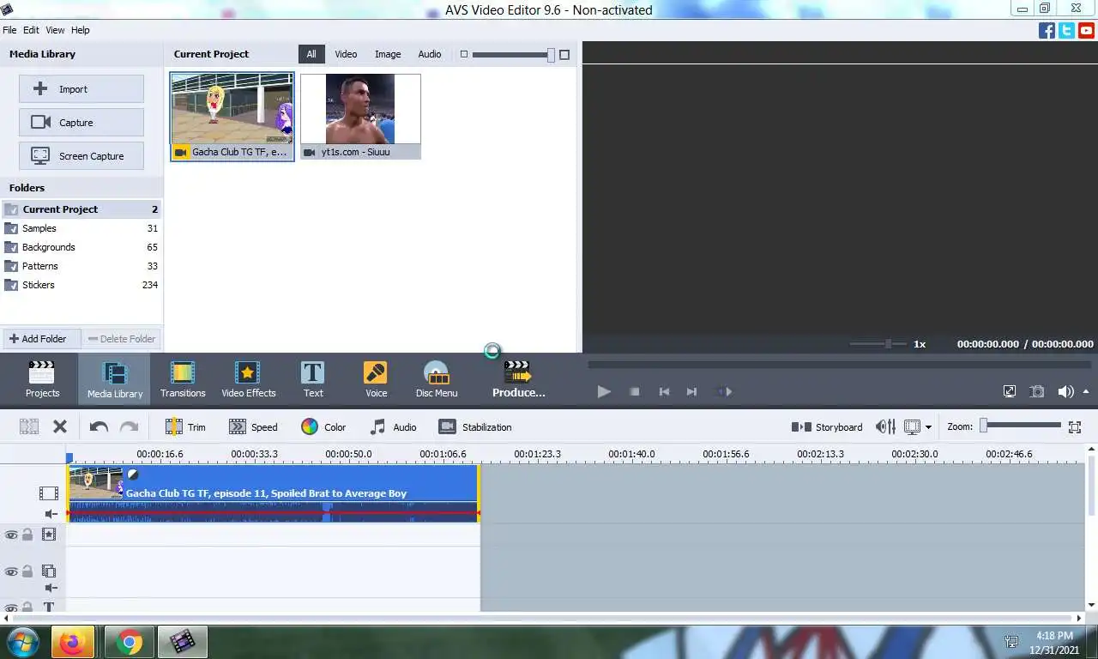This screenshot has height=659, width=1098.
Task: Open the Projects section
Action: pos(42,379)
